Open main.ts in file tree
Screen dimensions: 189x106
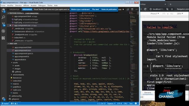coord(16,84)
